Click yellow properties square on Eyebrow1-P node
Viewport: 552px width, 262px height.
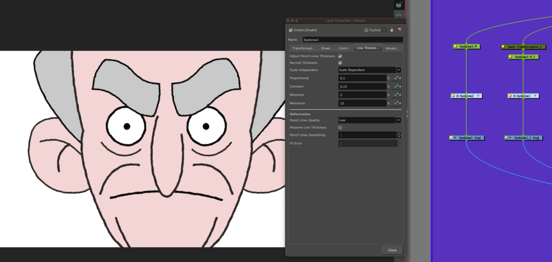pyautogui.click(x=456, y=47)
